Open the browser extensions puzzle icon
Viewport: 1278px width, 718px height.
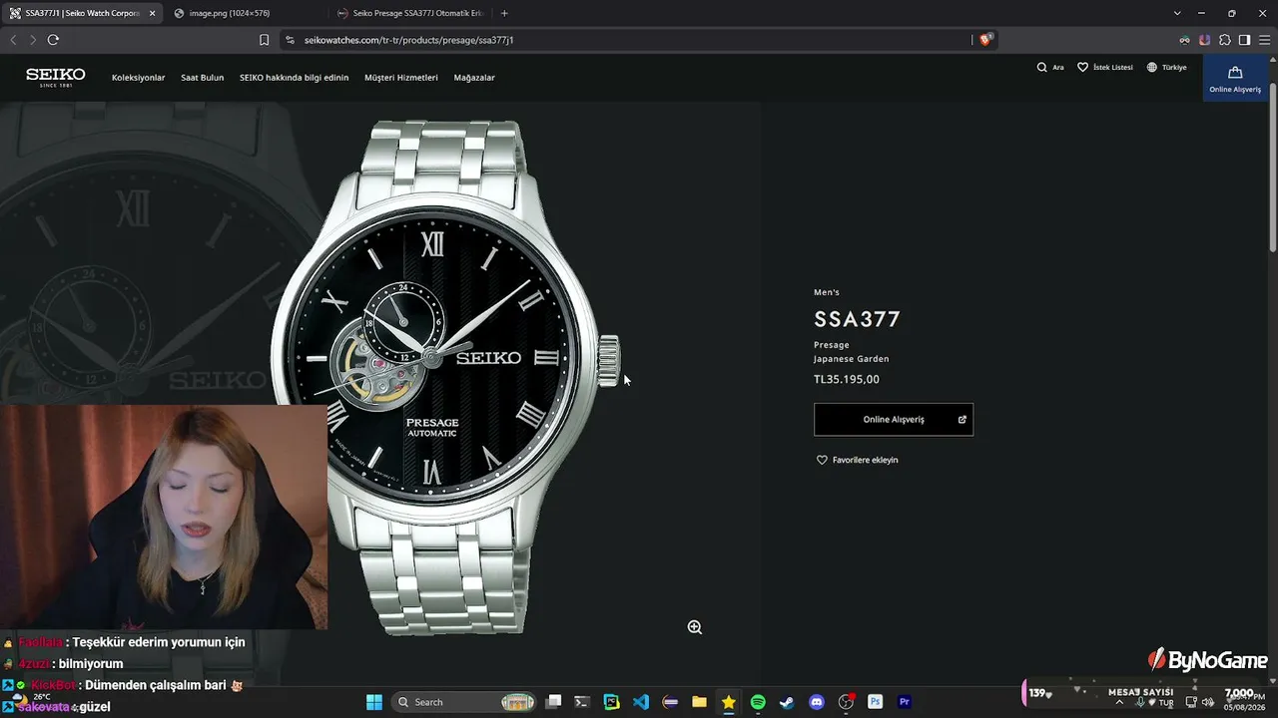(1225, 40)
